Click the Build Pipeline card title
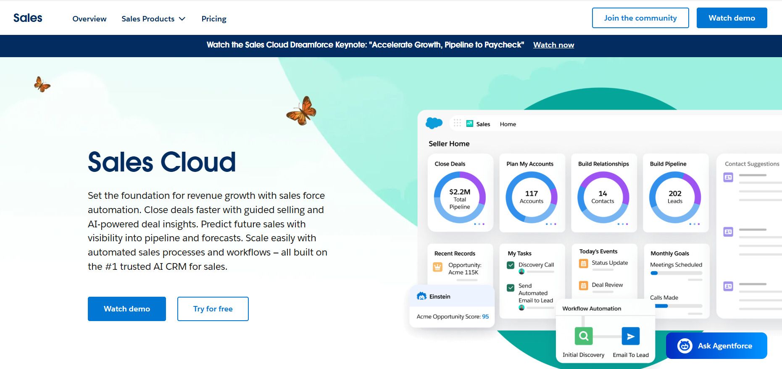The width and height of the screenshot is (782, 369). 668,164
